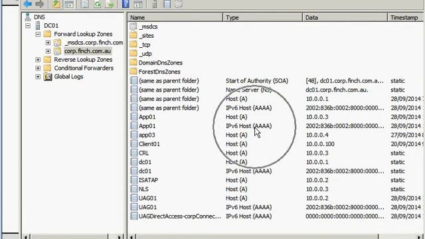Select the record with data 10.0.0.100
This screenshot has width=425, height=239.
(x=276, y=144)
